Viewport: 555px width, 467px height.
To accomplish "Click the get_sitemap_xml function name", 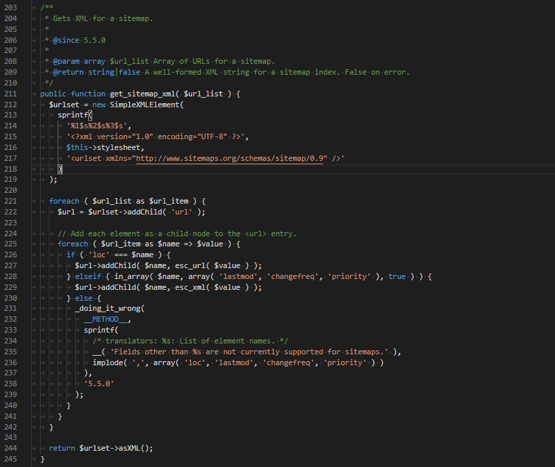I will tap(145, 93).
